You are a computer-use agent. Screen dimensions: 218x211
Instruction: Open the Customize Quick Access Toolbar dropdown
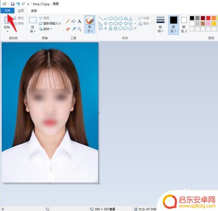(28, 4)
